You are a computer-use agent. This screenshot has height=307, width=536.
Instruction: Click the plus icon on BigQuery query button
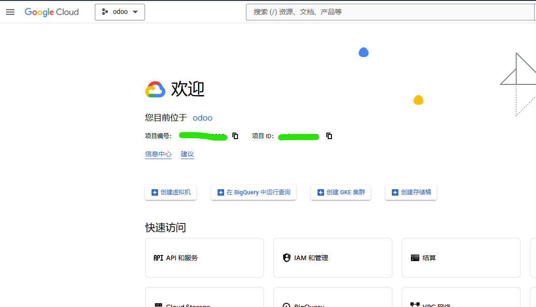221,192
